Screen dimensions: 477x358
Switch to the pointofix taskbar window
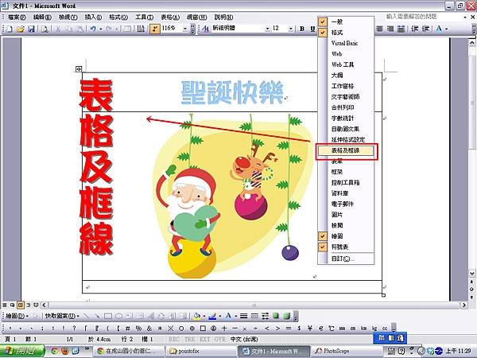click(200, 351)
